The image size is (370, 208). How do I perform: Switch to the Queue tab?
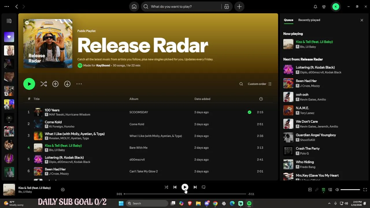coord(288,20)
